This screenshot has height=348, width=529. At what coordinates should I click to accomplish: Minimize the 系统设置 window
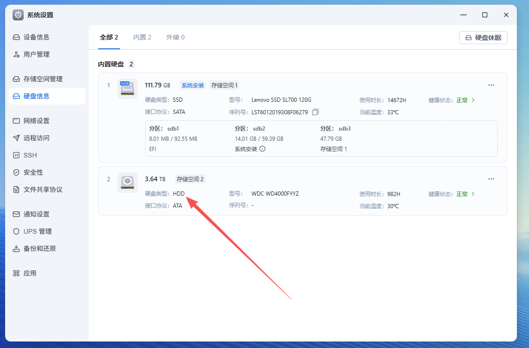tap(463, 15)
